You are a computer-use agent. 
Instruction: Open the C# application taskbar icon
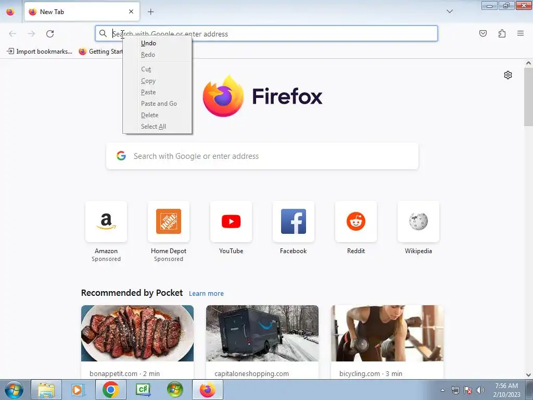(143, 390)
